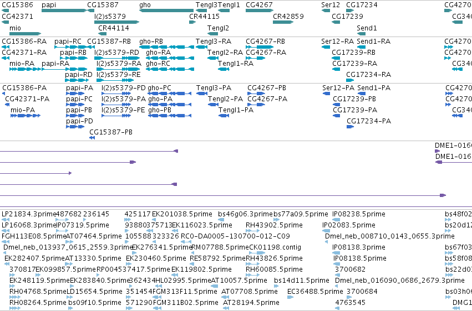
Task: Select transcript Tengl1-RA
Action: [x=224, y=69]
